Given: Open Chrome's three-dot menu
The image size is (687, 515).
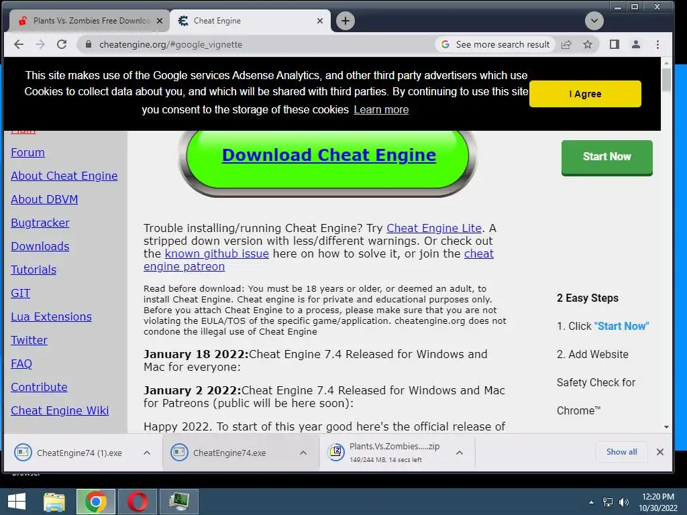Looking at the screenshot, I should (x=657, y=44).
